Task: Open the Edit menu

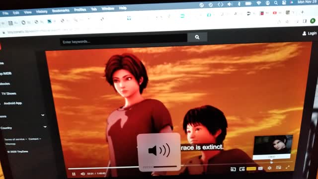Action: [16, 13]
